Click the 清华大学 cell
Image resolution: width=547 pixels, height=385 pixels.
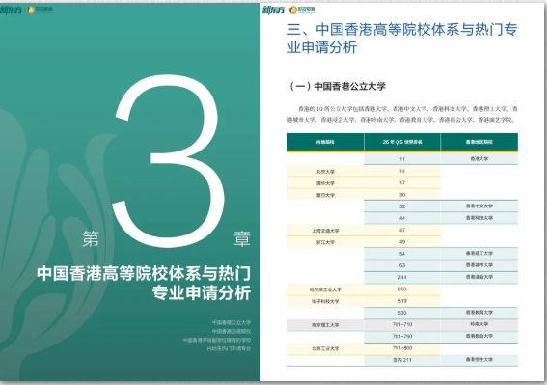point(325,183)
